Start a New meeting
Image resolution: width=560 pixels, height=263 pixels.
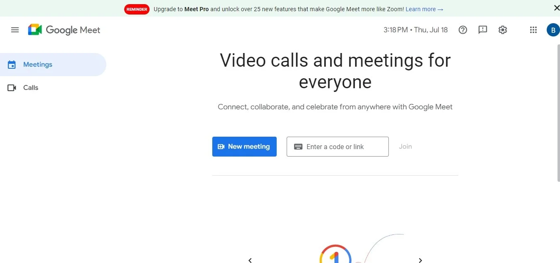coord(244,146)
